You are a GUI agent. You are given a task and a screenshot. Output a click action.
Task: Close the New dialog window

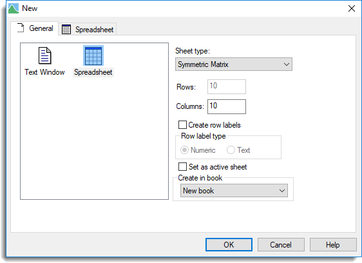[x=352, y=8]
